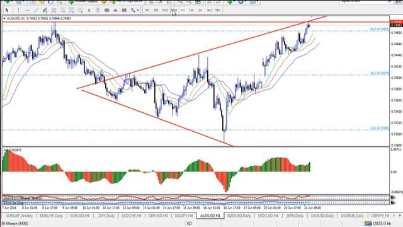Switch chart to MN timeframe

pyautogui.click(x=218, y=10)
